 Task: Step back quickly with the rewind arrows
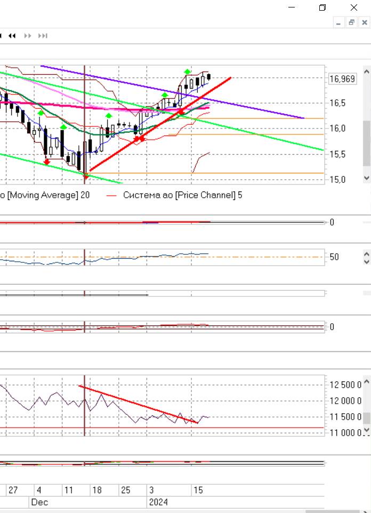(x=12, y=36)
